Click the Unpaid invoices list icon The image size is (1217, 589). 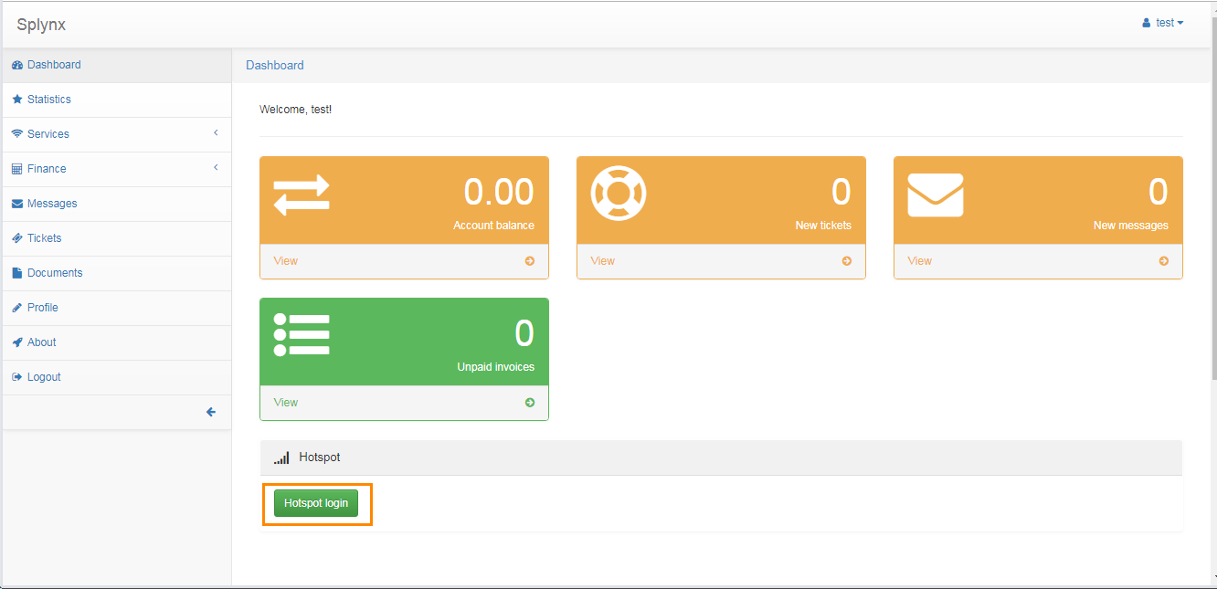pyautogui.click(x=302, y=335)
